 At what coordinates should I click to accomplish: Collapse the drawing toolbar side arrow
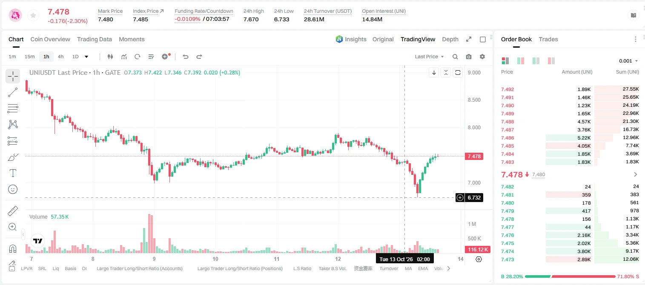23,234
